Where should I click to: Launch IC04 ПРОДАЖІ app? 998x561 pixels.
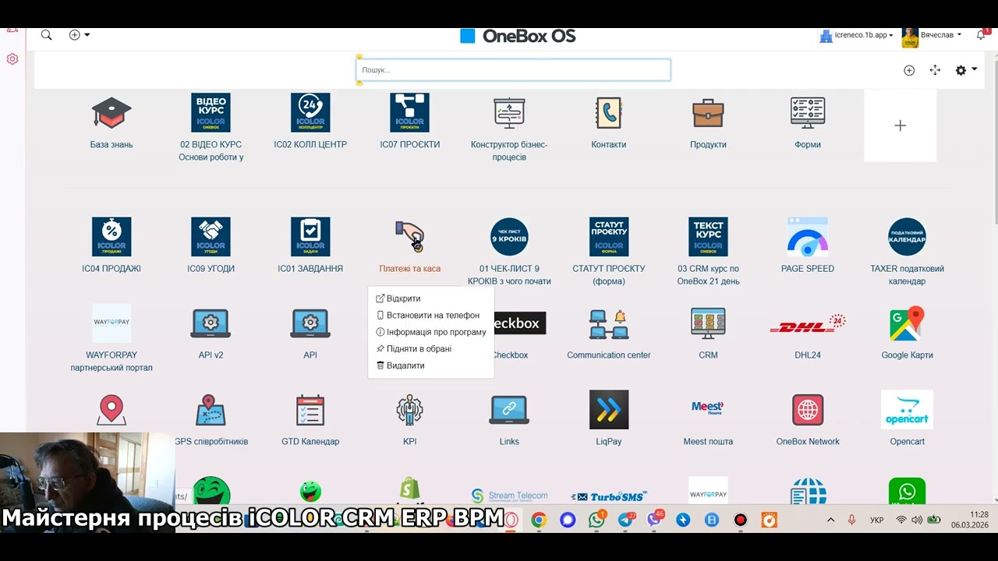click(111, 237)
